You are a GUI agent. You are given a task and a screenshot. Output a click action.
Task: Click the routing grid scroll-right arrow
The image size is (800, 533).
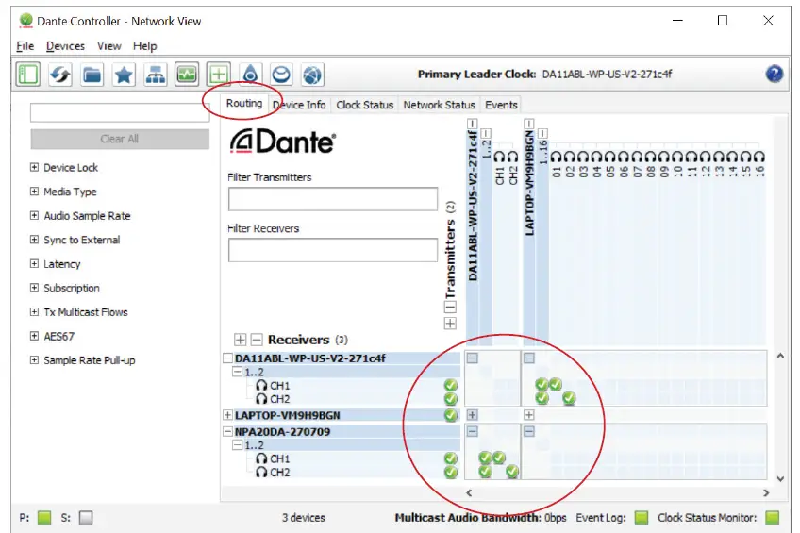coord(766,492)
